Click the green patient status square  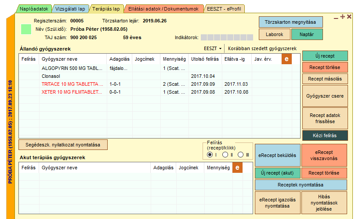coord(26,29)
